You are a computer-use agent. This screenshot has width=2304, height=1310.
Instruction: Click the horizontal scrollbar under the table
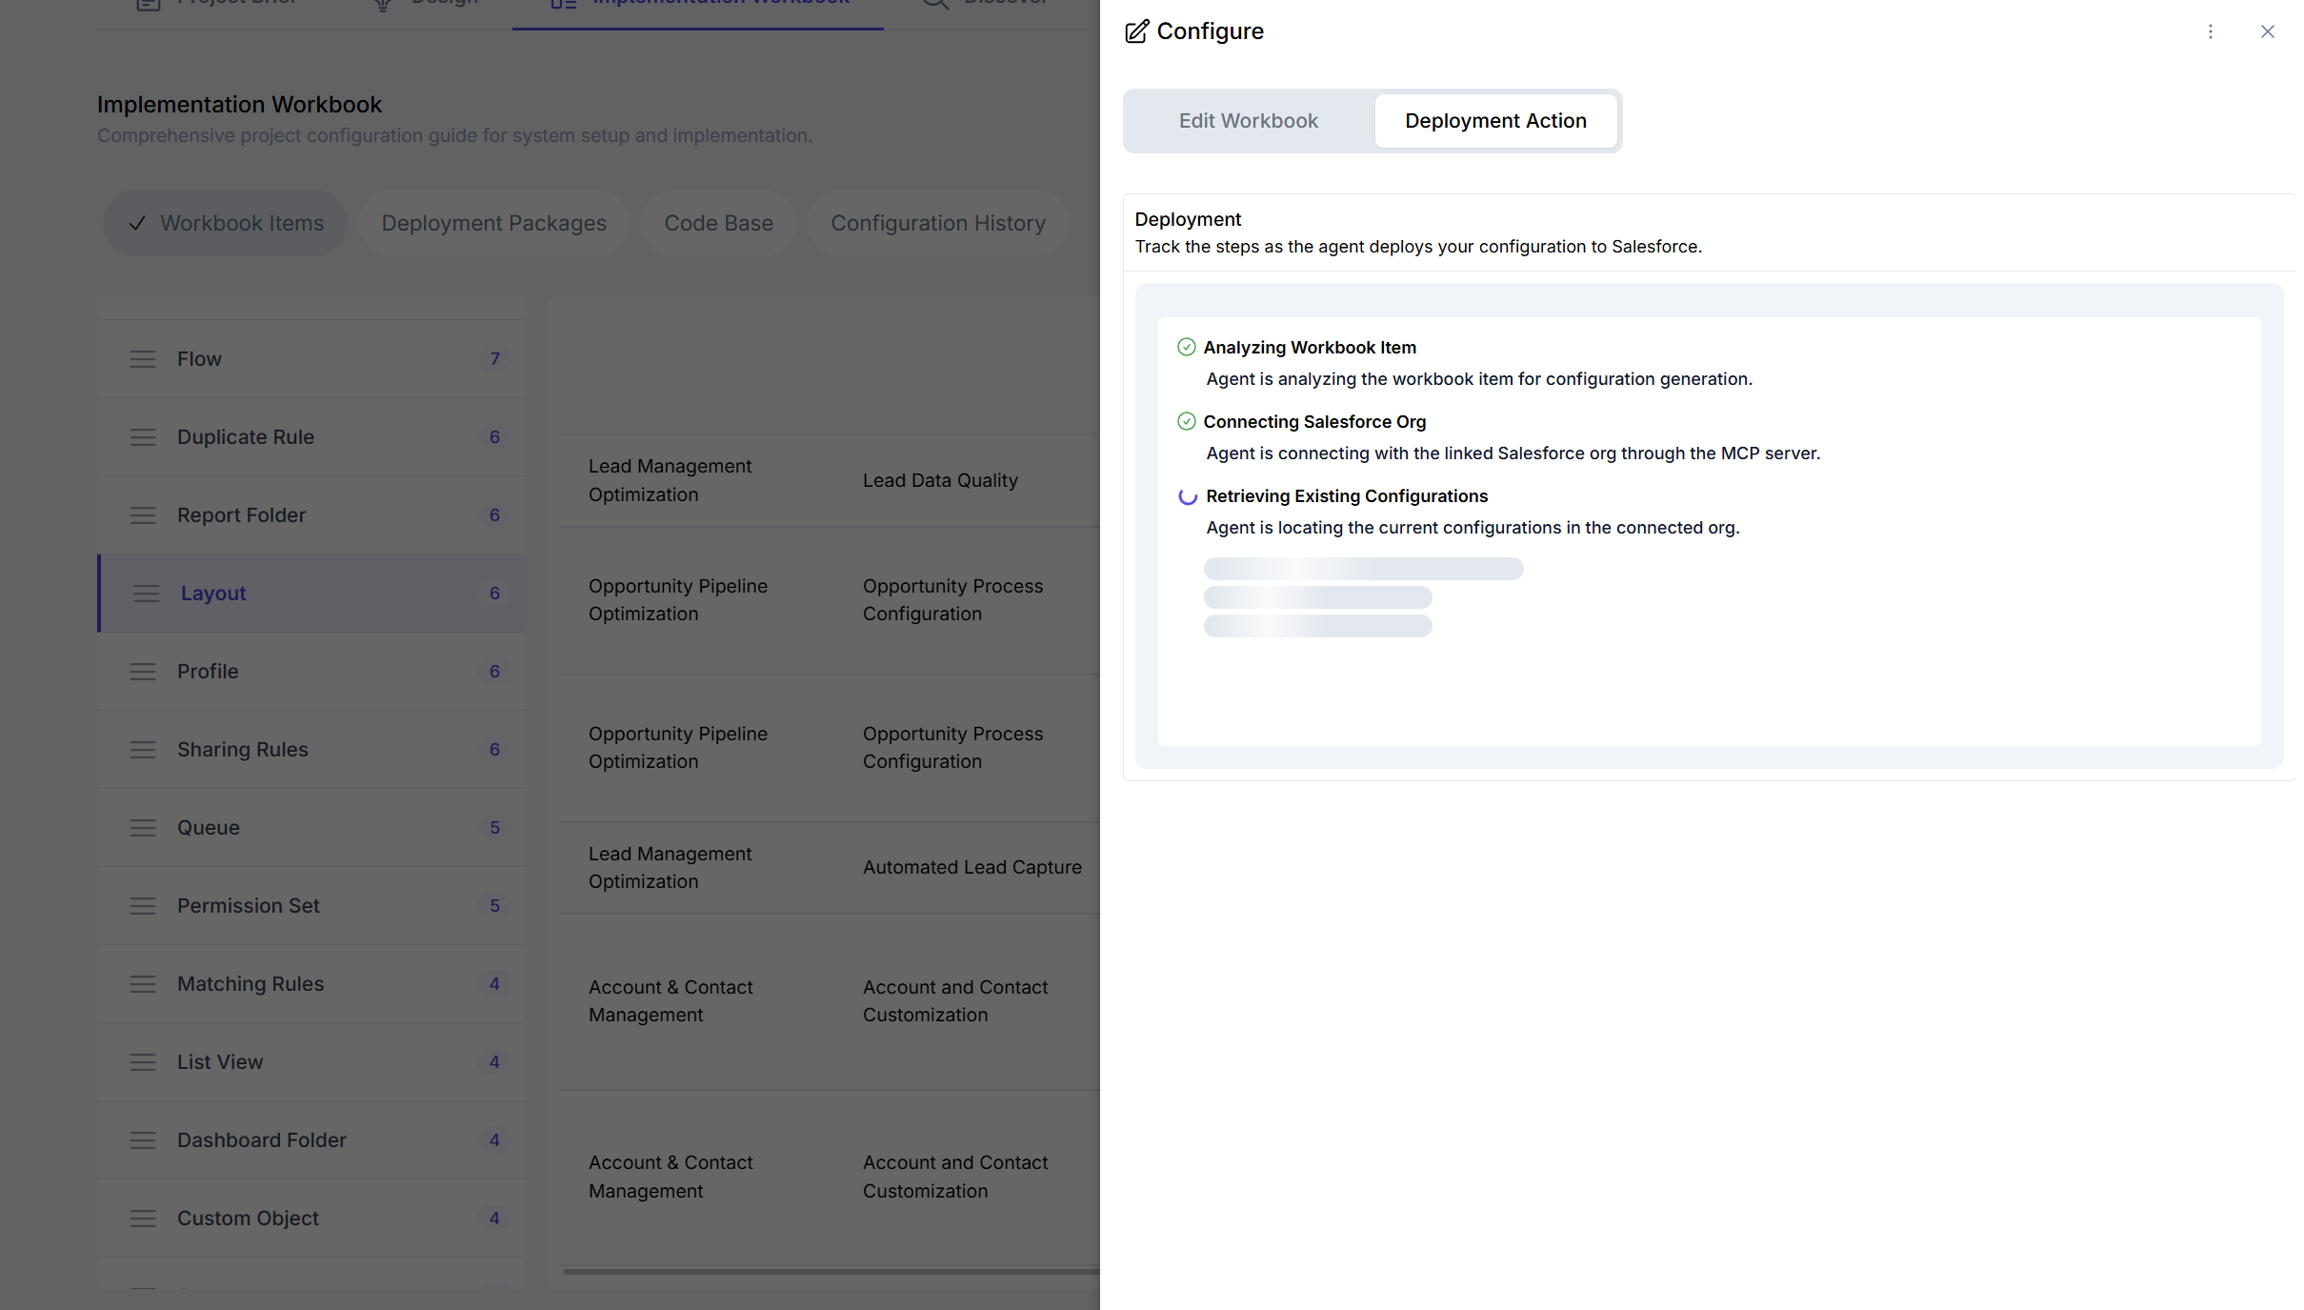831,1271
